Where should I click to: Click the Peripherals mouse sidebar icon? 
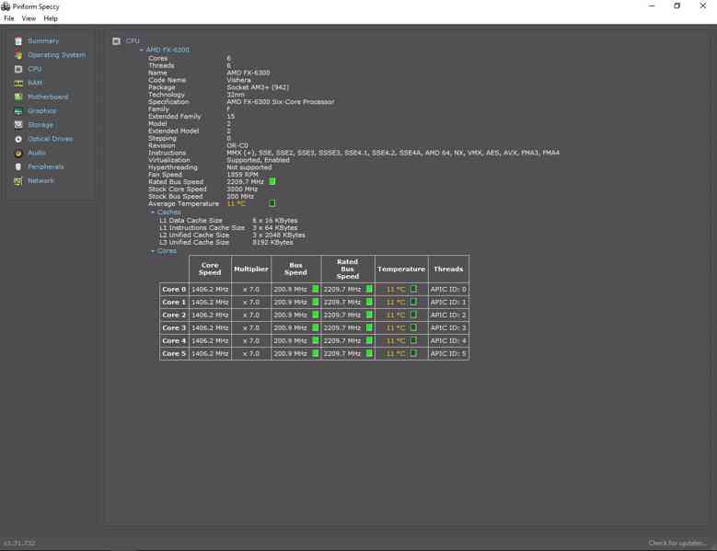[18, 166]
